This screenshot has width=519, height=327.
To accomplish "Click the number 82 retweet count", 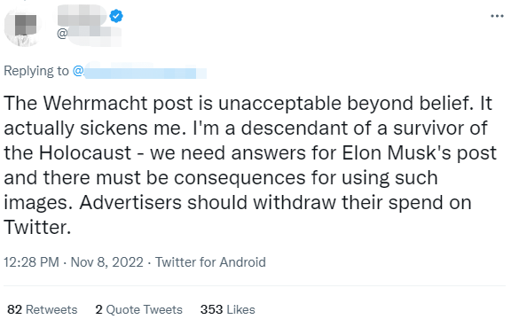I will click(14, 309).
